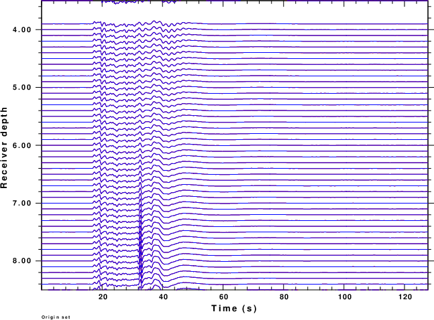Click depth axis label 7.00

click(22, 203)
